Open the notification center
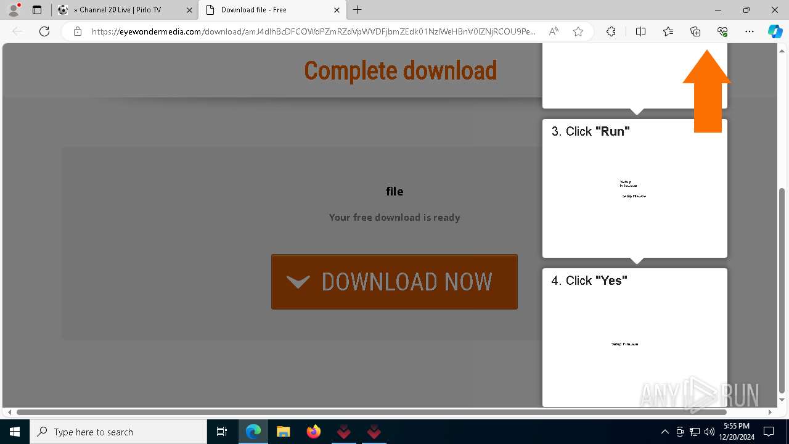The image size is (789, 444). [x=769, y=432]
